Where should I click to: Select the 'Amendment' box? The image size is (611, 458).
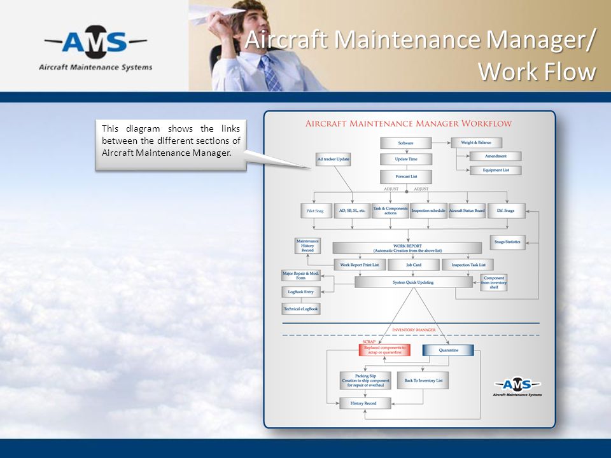(495, 156)
